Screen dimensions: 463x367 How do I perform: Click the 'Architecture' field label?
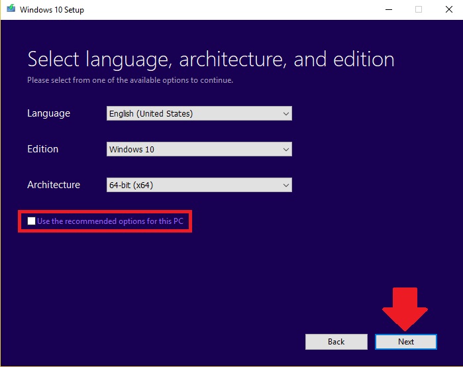(x=54, y=185)
